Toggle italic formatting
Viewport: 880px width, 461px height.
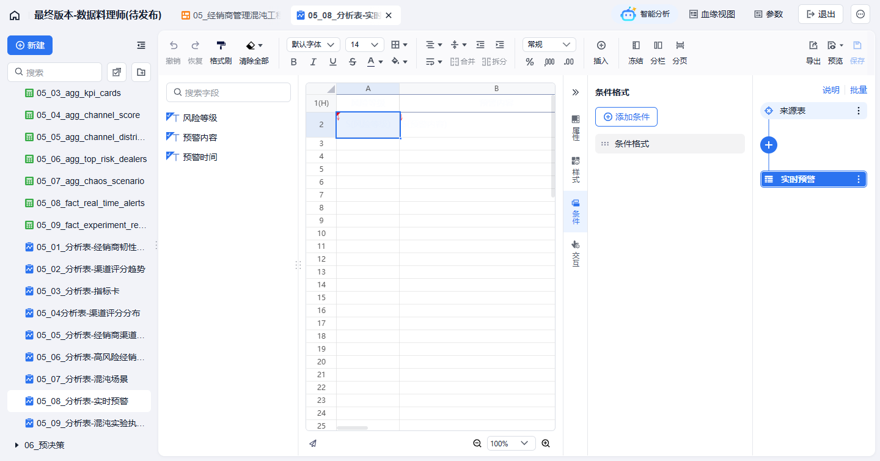point(313,62)
